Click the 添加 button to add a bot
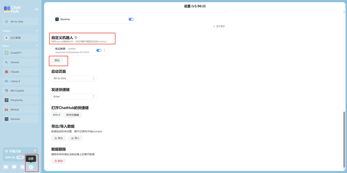Viewport: 347px width, 173px height. [57, 60]
